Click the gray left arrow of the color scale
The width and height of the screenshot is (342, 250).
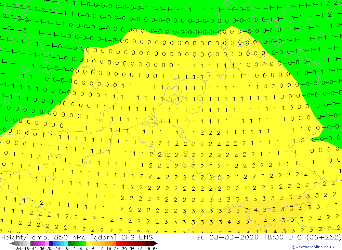pos(12,244)
